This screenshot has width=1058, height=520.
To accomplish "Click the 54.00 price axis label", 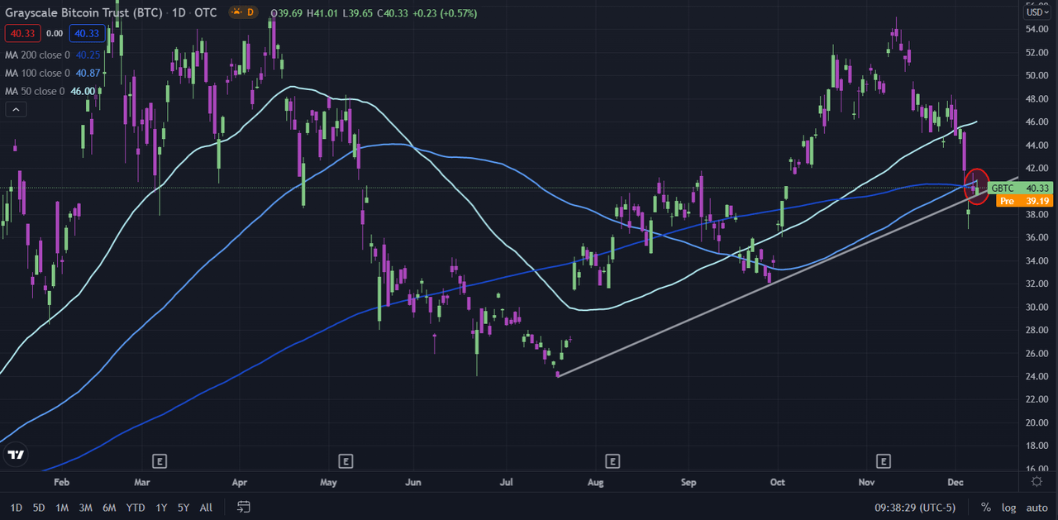I will (x=1037, y=29).
